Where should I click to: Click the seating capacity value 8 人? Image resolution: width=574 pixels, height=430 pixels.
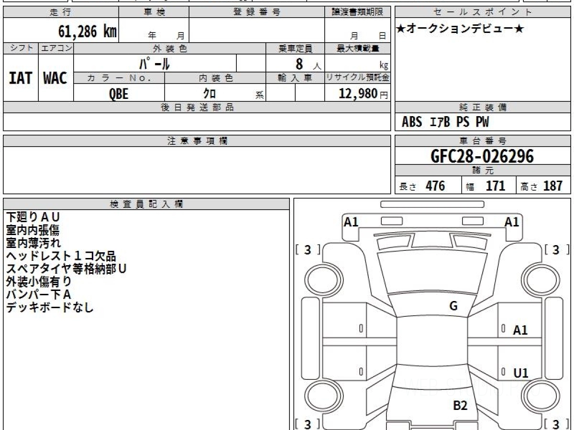(x=308, y=64)
